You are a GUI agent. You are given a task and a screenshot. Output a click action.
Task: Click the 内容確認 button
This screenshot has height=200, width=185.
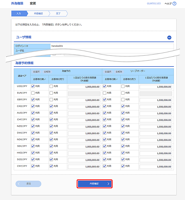coord(94,184)
